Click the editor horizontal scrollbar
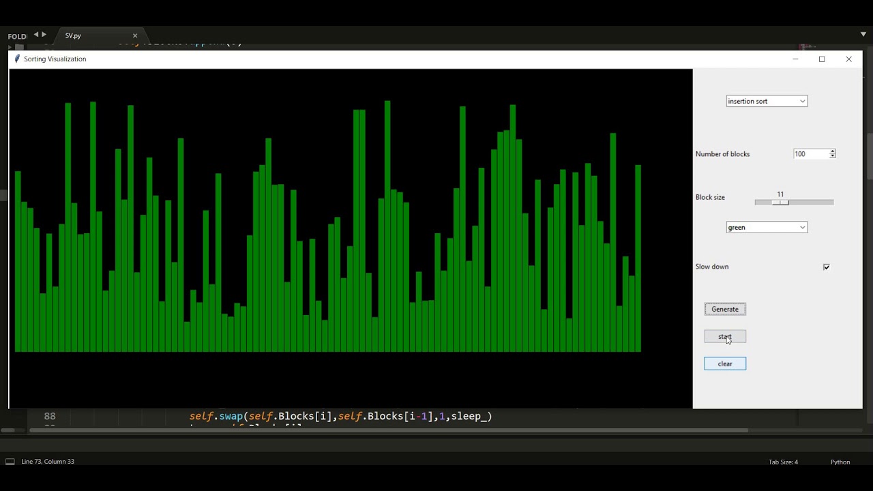This screenshot has height=491, width=873. click(x=389, y=430)
